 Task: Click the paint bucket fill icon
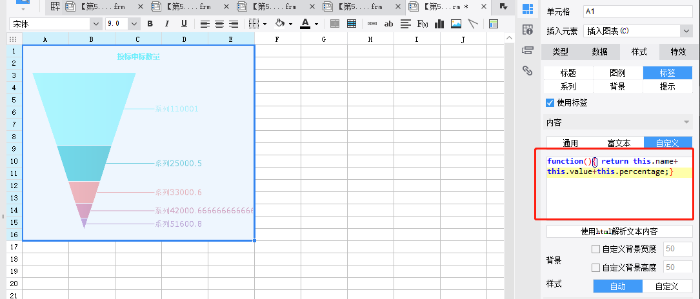[x=279, y=24]
